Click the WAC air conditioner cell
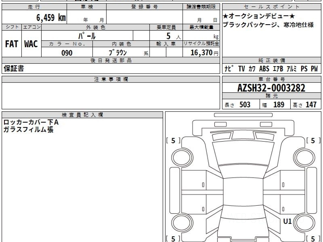Image resolution: width=323 pixels, height=242 pixels. [x=31, y=44]
